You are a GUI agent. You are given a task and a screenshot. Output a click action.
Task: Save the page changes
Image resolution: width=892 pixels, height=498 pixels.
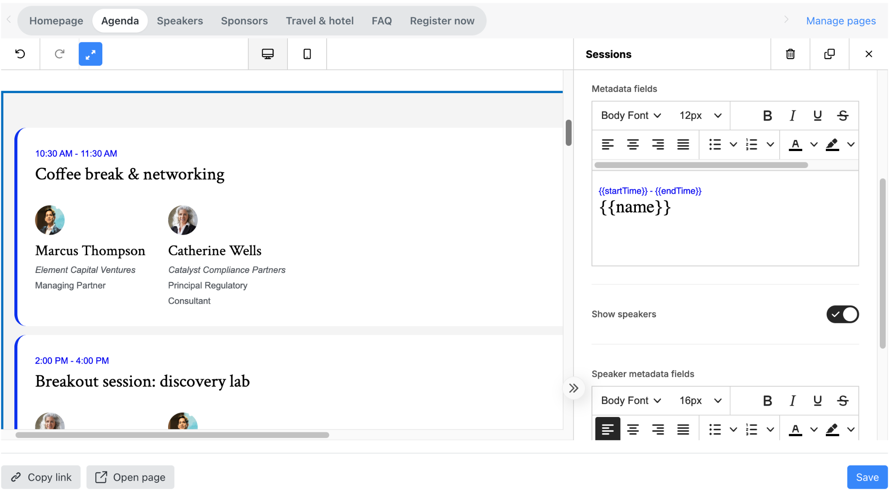pos(867,477)
